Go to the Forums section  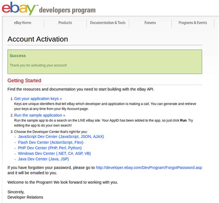(150, 23)
